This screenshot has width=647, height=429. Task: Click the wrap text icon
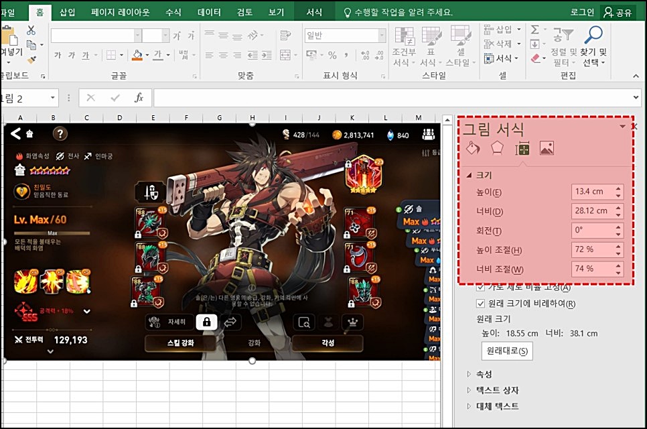[285, 36]
